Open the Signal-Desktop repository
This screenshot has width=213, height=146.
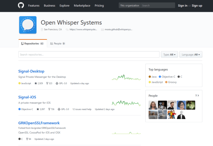(x=31, y=71)
